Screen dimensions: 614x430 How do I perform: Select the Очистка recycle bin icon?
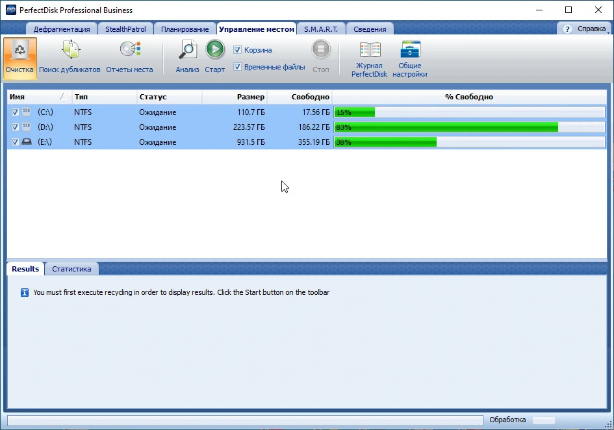(x=19, y=50)
